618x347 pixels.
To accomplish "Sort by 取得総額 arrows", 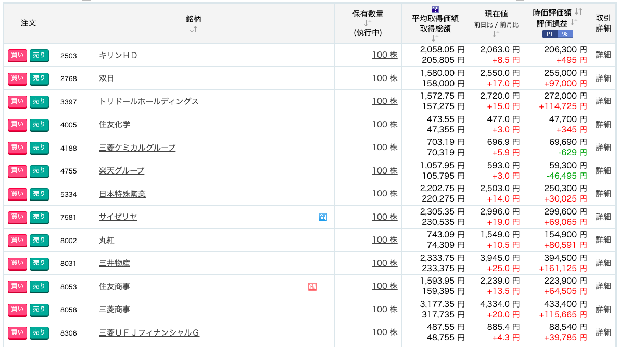I will click(x=435, y=38).
